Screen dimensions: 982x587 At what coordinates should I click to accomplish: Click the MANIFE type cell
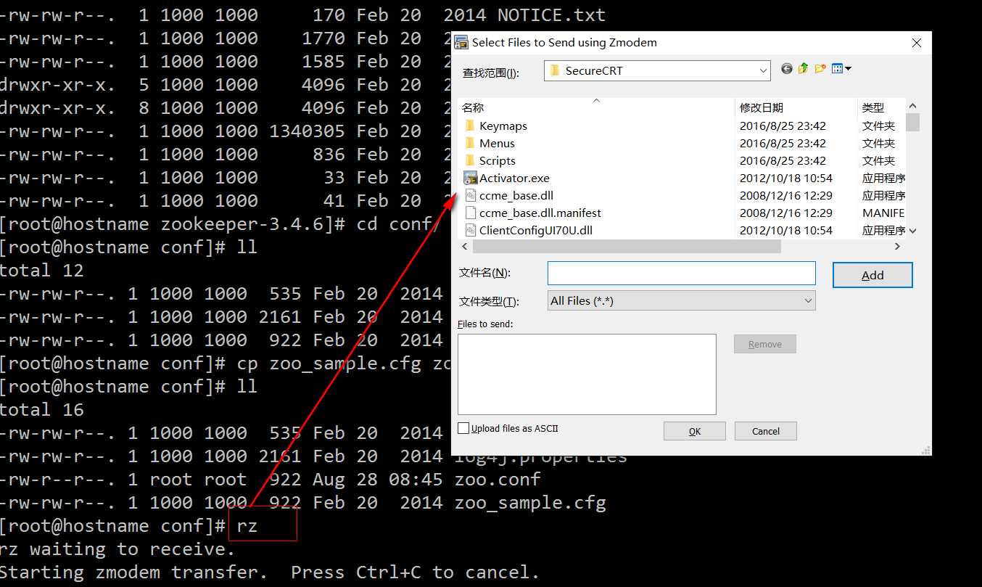tap(883, 213)
